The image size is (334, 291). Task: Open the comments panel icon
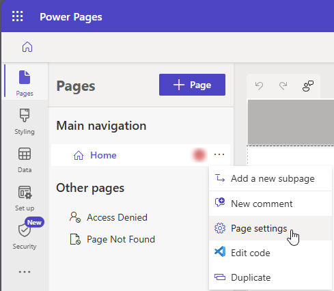click(308, 86)
